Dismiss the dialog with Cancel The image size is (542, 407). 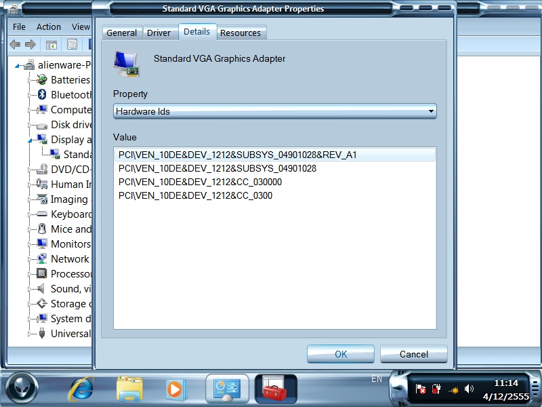coord(414,354)
